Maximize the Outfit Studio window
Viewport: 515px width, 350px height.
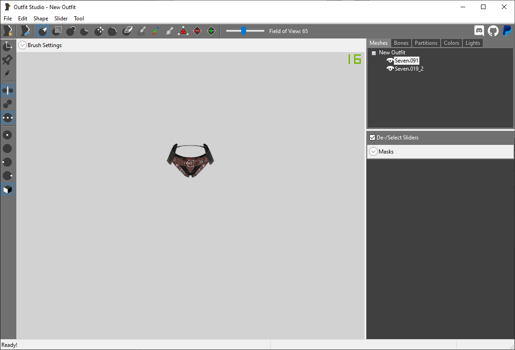click(483, 7)
